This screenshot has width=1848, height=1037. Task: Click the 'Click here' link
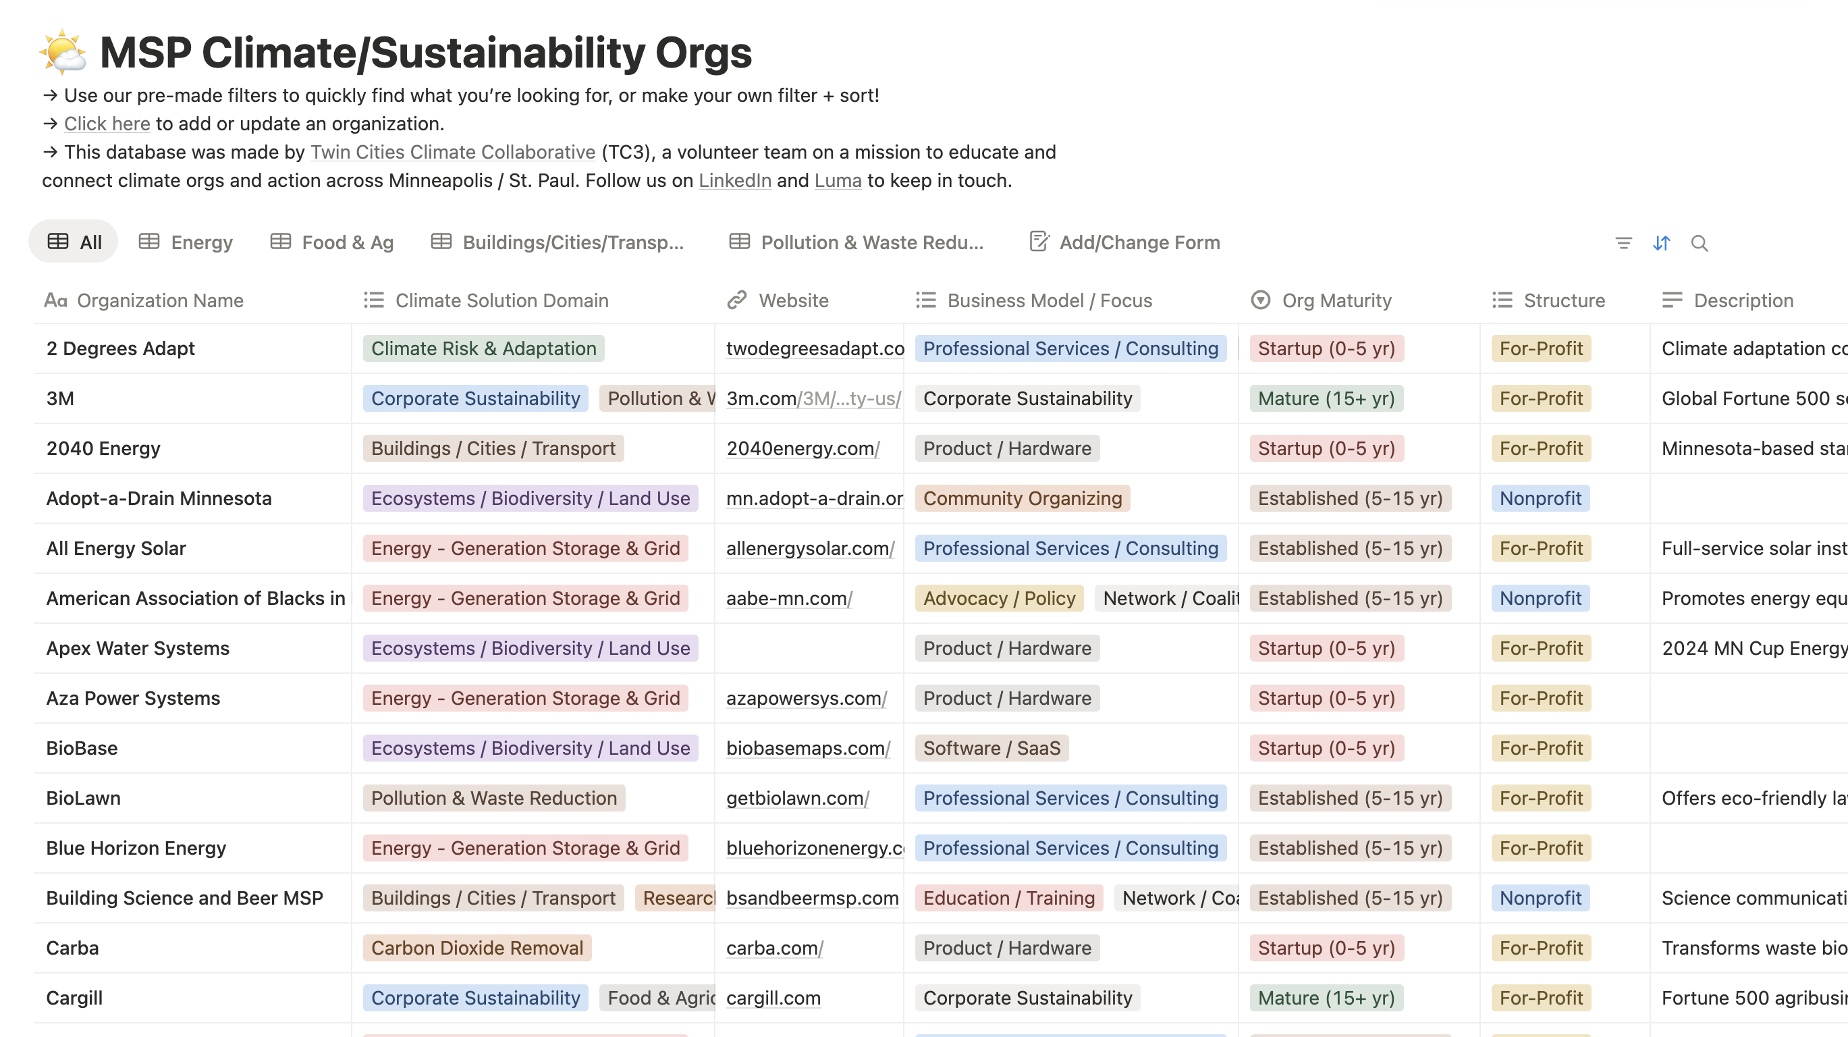coord(107,124)
